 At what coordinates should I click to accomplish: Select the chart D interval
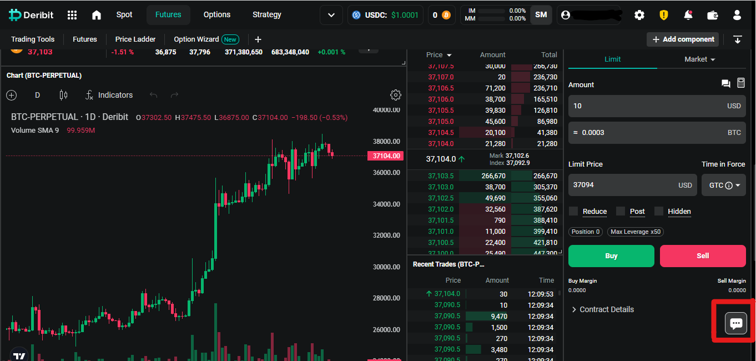(x=38, y=95)
